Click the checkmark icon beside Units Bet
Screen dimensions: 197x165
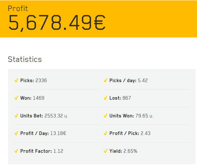(16, 116)
